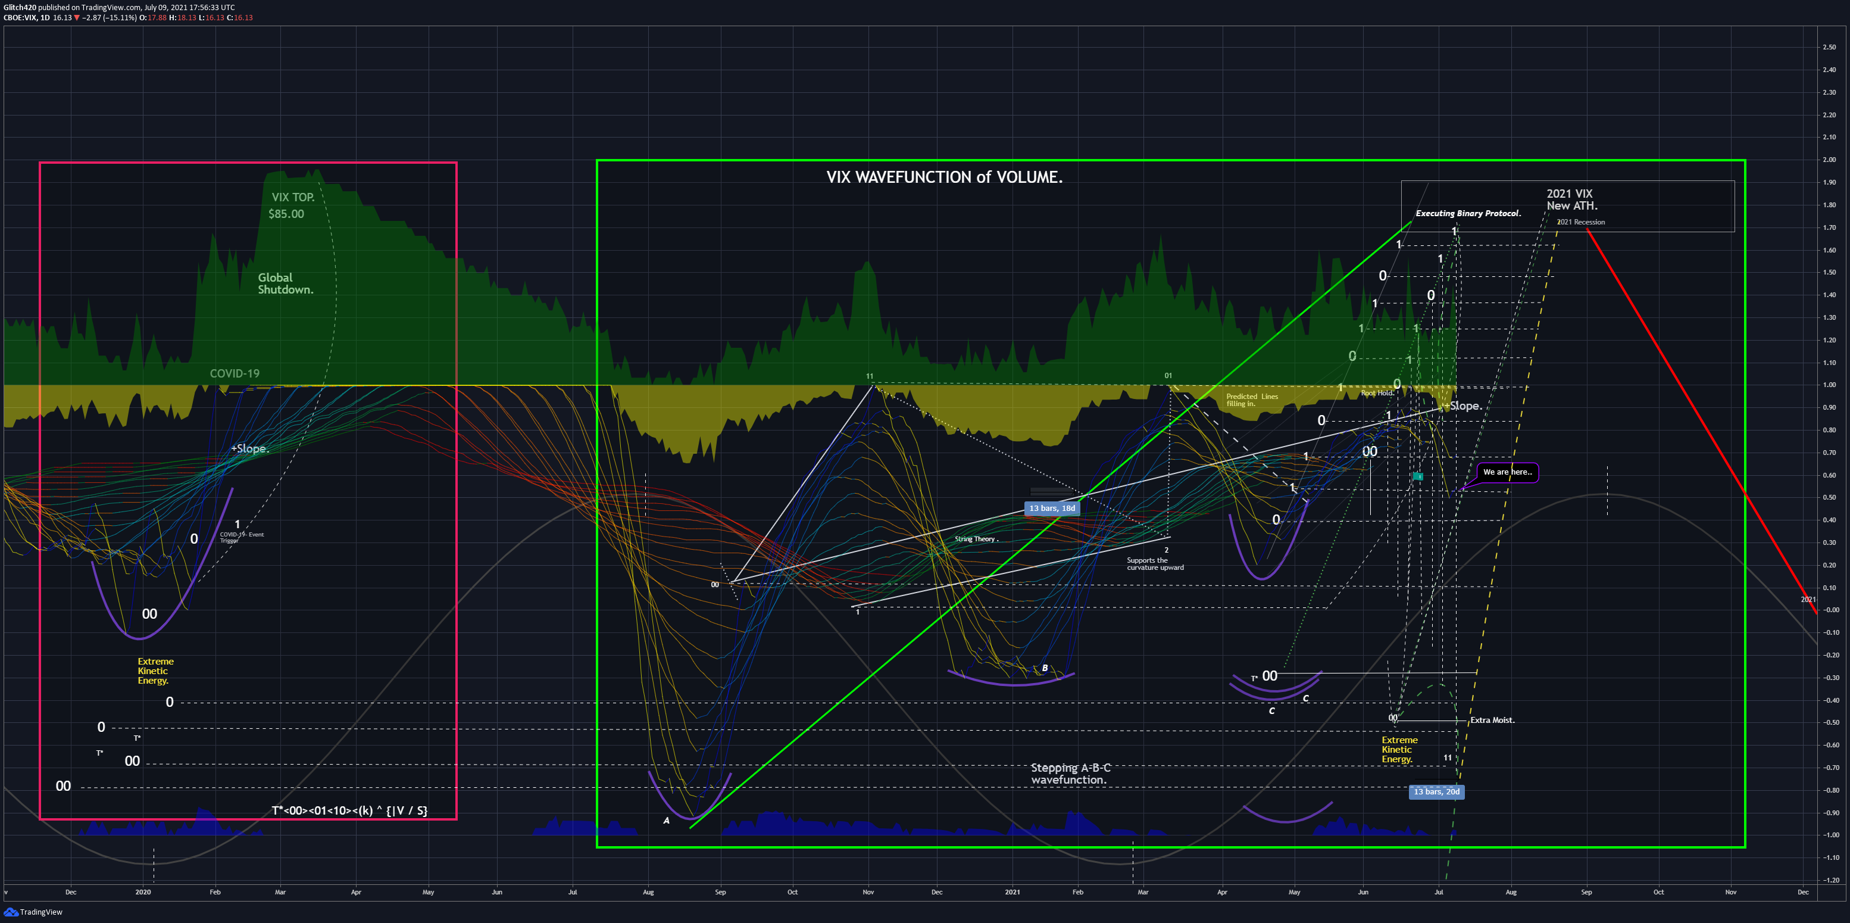Click the 'COVID-19' label on the yellow line

pos(234,373)
